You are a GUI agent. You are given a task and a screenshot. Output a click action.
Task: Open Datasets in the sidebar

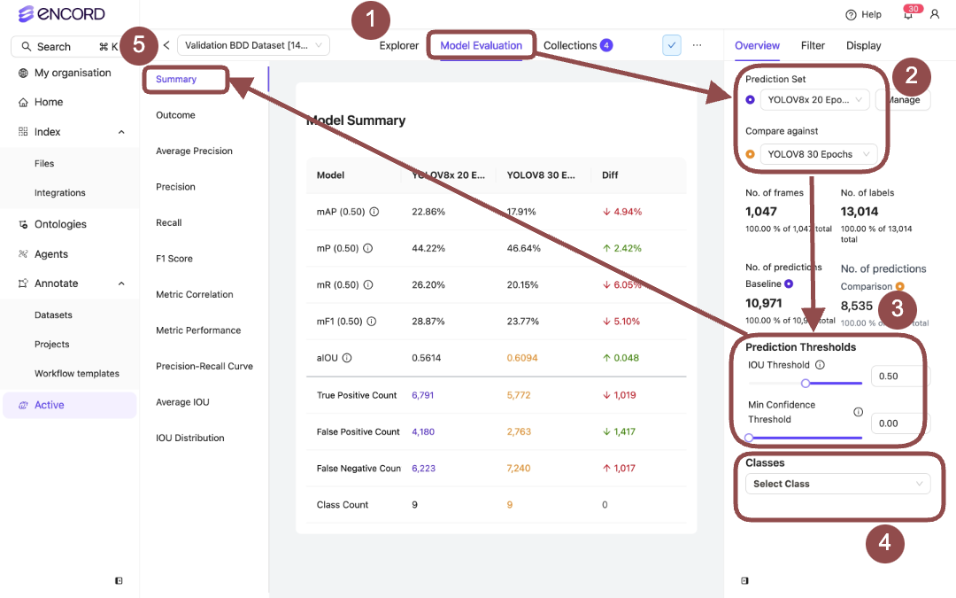coord(53,315)
